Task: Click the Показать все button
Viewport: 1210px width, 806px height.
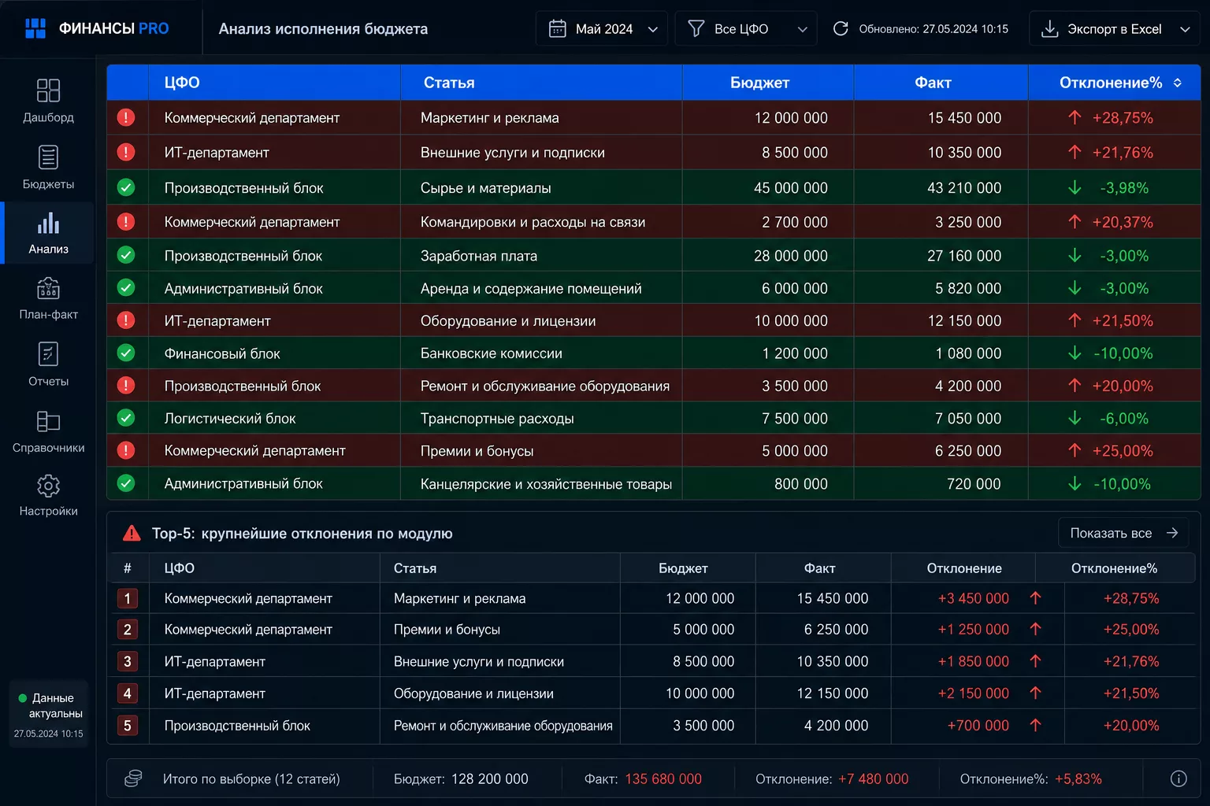Action: click(1123, 533)
